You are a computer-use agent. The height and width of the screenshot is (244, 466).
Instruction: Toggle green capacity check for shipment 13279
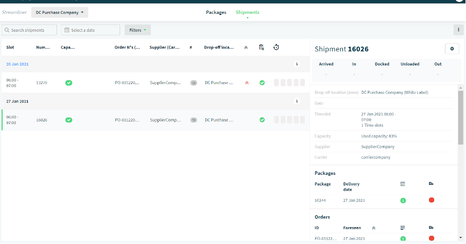[69, 83]
